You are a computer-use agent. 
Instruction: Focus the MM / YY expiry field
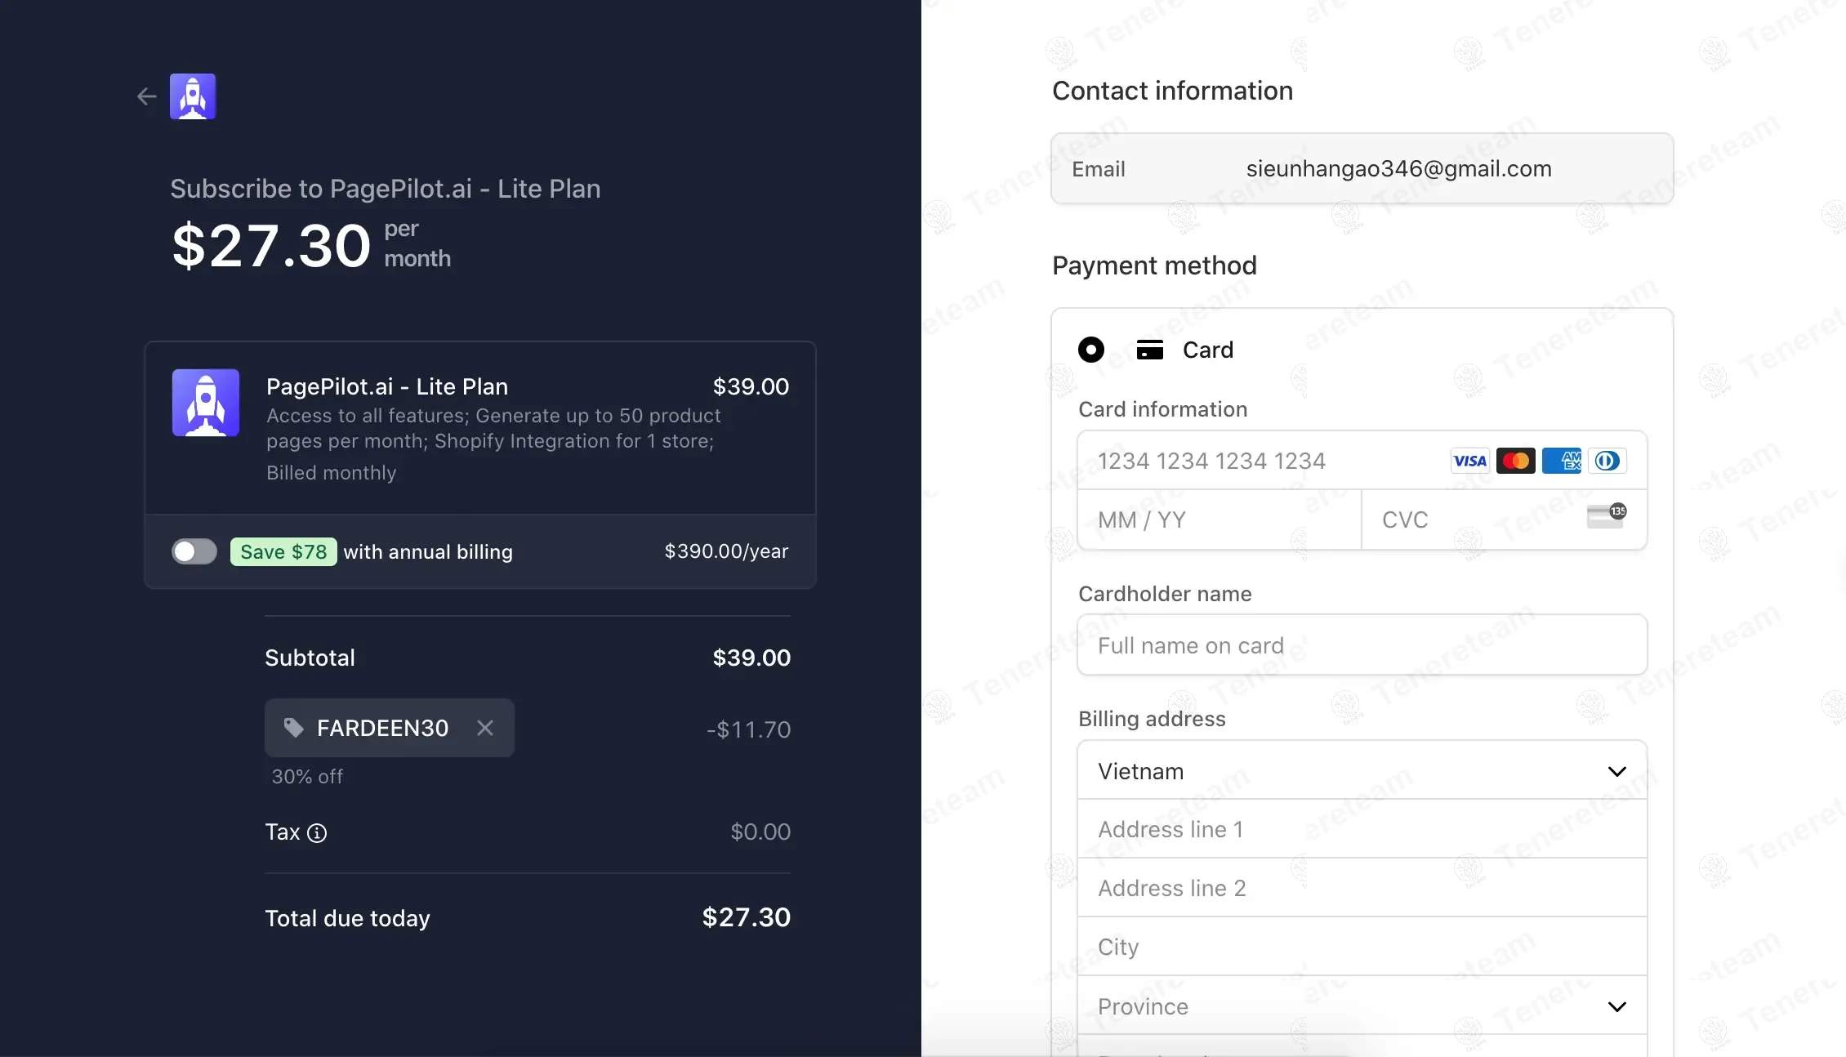1219,520
